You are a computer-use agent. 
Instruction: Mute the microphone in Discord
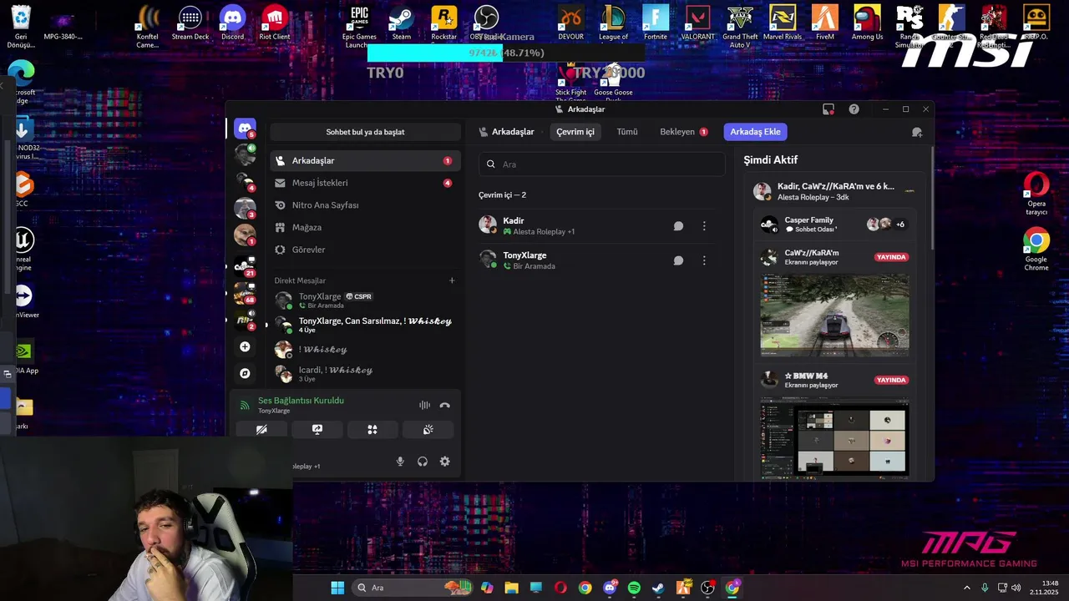pyautogui.click(x=400, y=462)
